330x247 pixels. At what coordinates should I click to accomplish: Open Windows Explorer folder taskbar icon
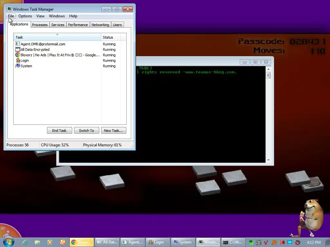pos(37,242)
